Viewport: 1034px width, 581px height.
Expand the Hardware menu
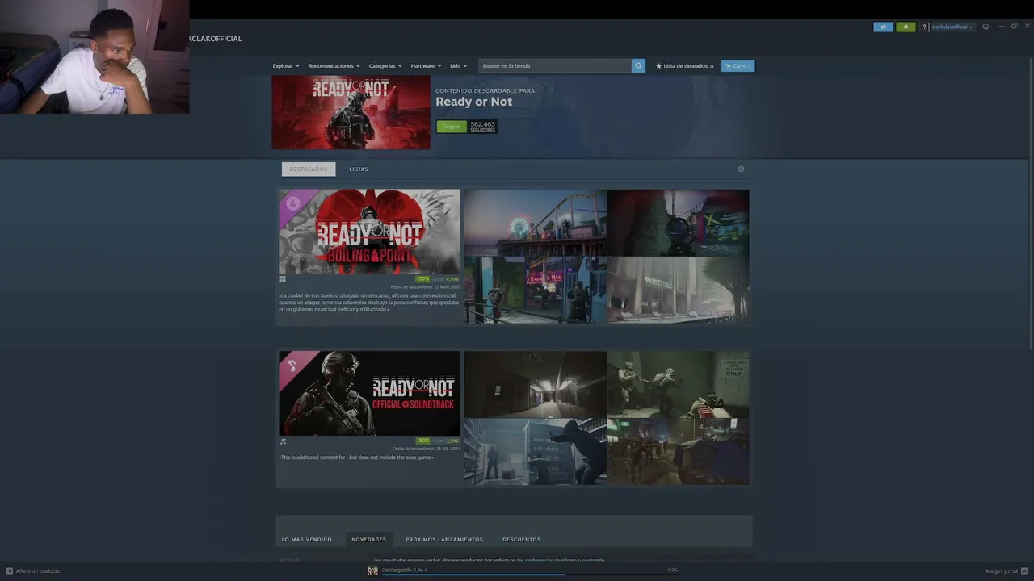(426, 66)
